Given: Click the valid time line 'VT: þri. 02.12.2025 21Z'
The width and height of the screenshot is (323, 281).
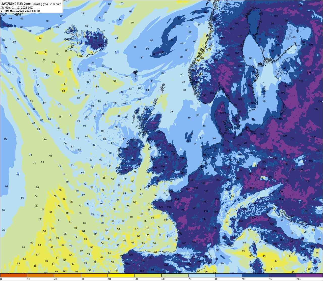Looking at the screenshot, I should (x=15, y=11).
